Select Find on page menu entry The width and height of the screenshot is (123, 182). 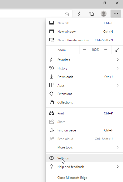point(84,130)
